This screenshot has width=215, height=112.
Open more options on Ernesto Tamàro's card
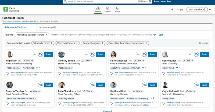[34, 85]
